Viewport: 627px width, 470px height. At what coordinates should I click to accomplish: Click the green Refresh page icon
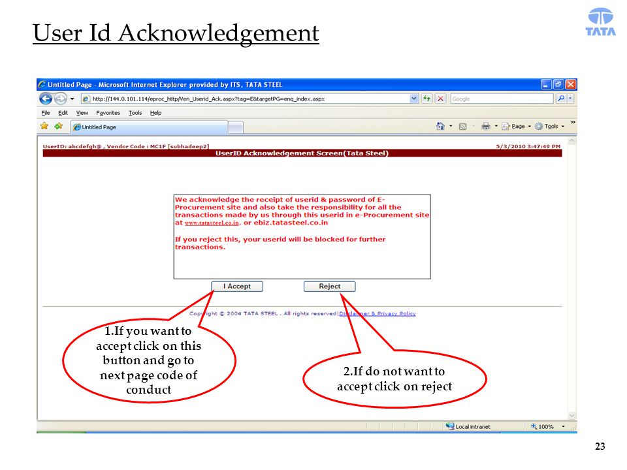[427, 99]
